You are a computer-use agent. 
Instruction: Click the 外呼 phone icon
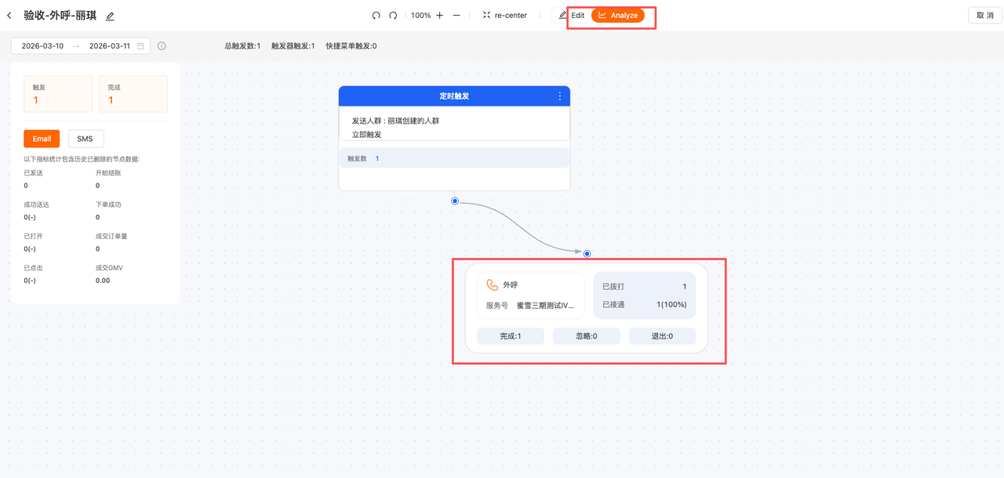pyautogui.click(x=492, y=285)
